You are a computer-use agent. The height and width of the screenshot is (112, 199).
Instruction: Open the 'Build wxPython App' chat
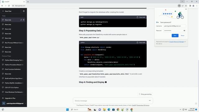(x=13, y=78)
